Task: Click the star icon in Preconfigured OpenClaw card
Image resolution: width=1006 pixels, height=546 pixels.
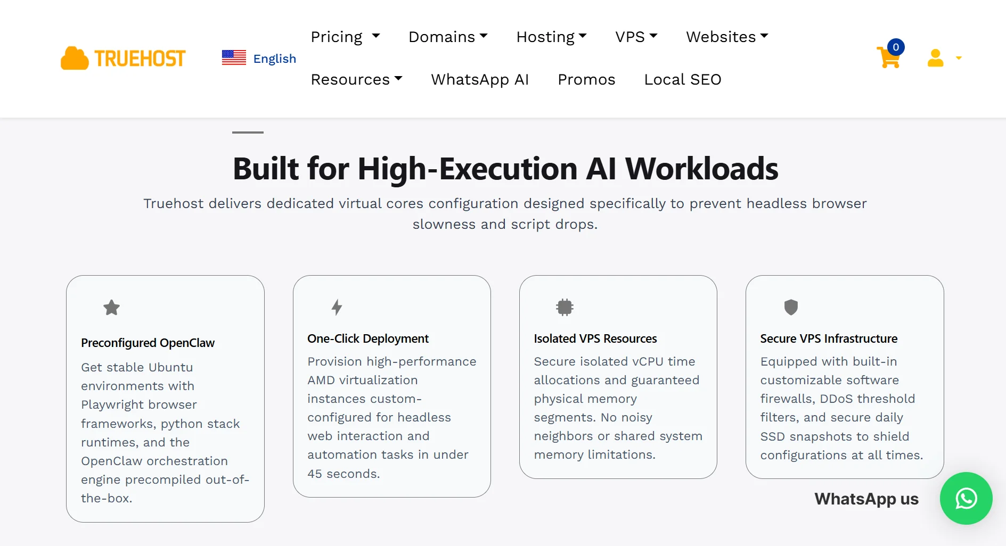Action: point(111,307)
